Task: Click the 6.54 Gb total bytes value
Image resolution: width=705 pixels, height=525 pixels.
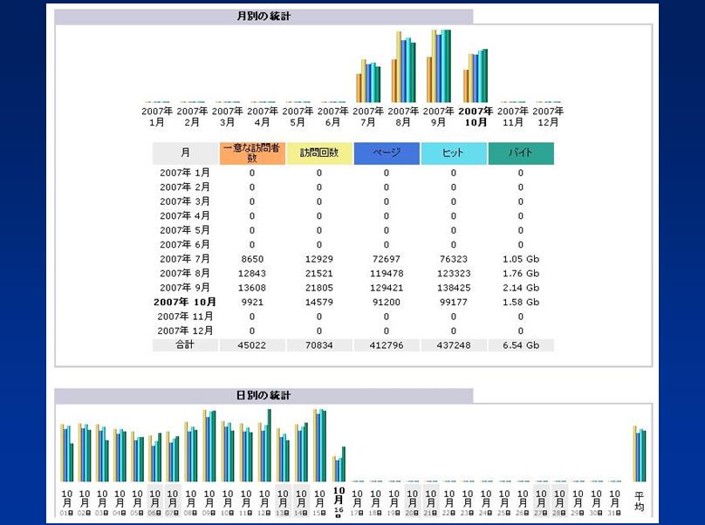Action: click(x=521, y=345)
